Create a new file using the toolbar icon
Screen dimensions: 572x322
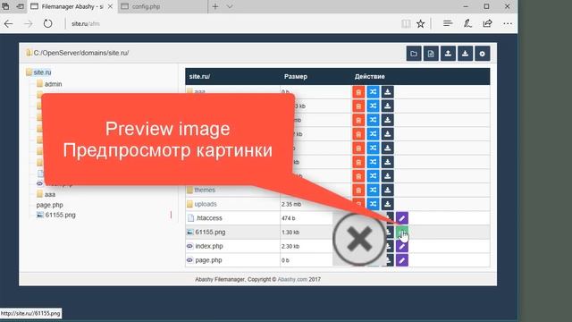click(431, 54)
